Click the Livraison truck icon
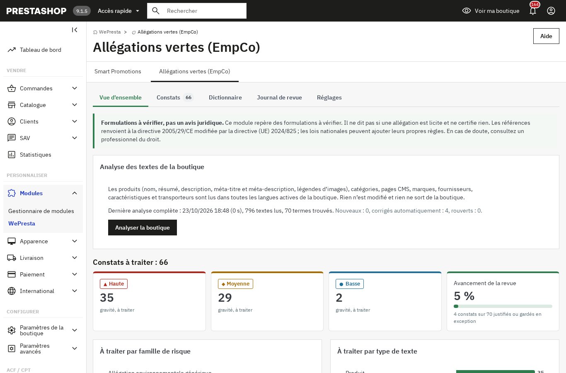This screenshot has height=373, width=566. pyautogui.click(x=12, y=258)
